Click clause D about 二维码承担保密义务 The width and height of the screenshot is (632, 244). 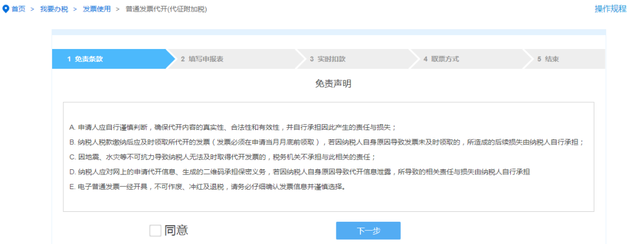point(300,172)
